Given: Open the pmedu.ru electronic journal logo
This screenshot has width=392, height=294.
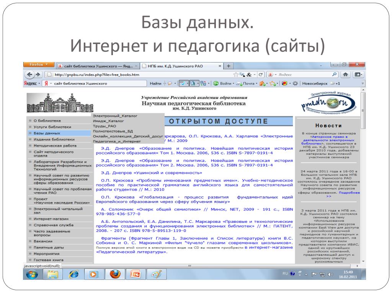Looking at the screenshot, I should pyautogui.click(x=329, y=103).
